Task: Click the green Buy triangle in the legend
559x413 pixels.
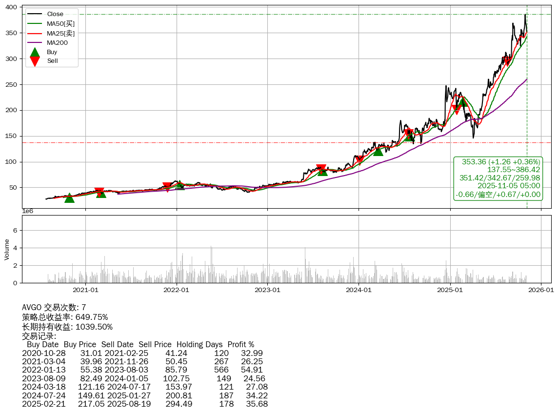Action: [x=35, y=52]
